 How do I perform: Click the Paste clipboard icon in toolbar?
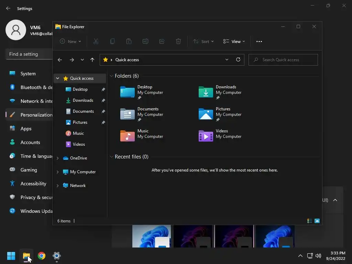tap(129, 41)
